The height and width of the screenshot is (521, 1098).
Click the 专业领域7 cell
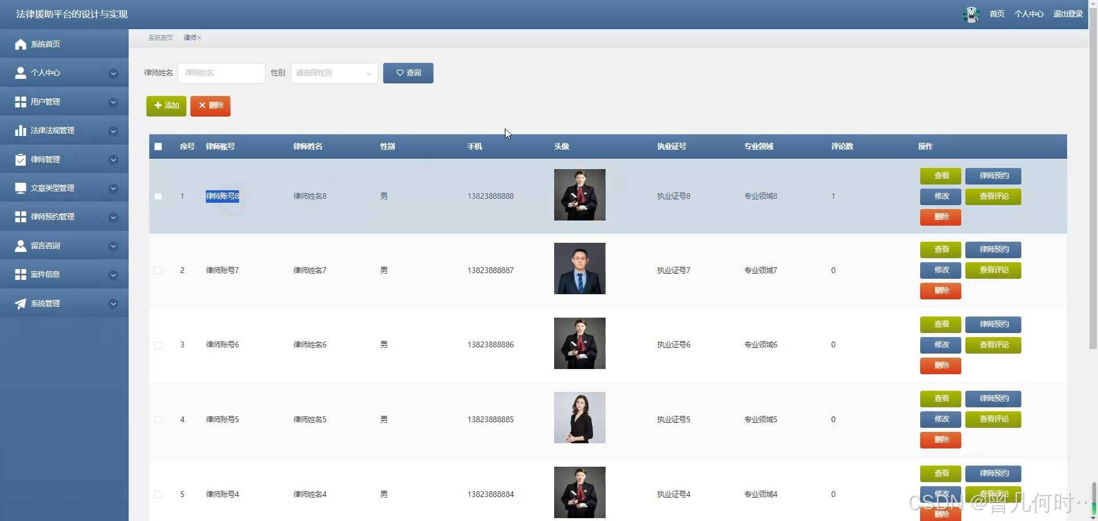click(761, 271)
